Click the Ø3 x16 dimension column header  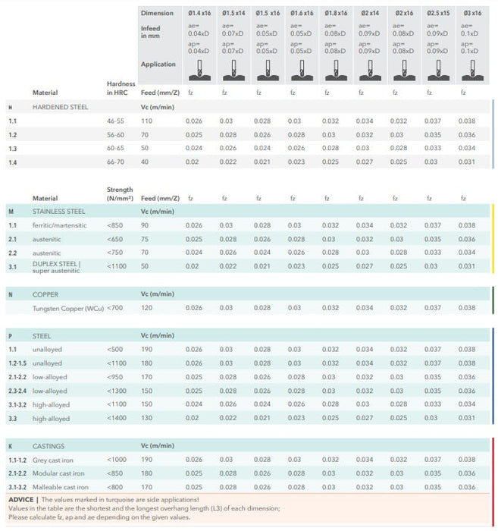(x=471, y=13)
